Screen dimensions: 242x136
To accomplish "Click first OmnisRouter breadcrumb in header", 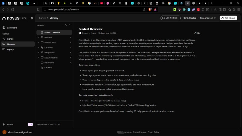I will (x=190, y=18).
